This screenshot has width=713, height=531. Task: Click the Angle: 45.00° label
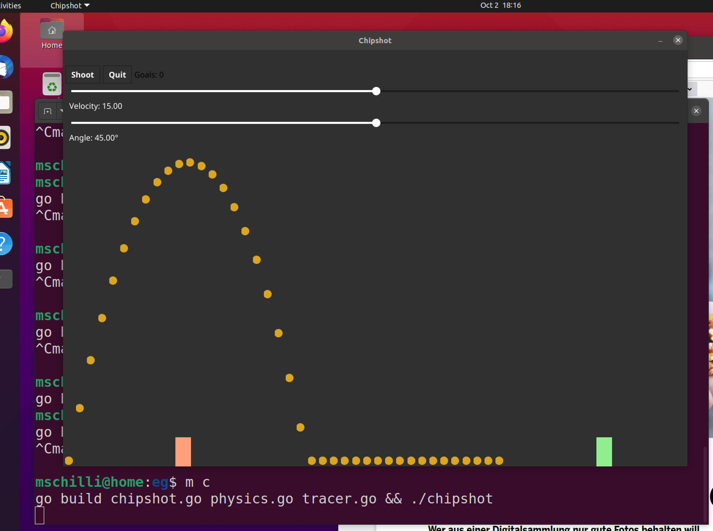(94, 138)
